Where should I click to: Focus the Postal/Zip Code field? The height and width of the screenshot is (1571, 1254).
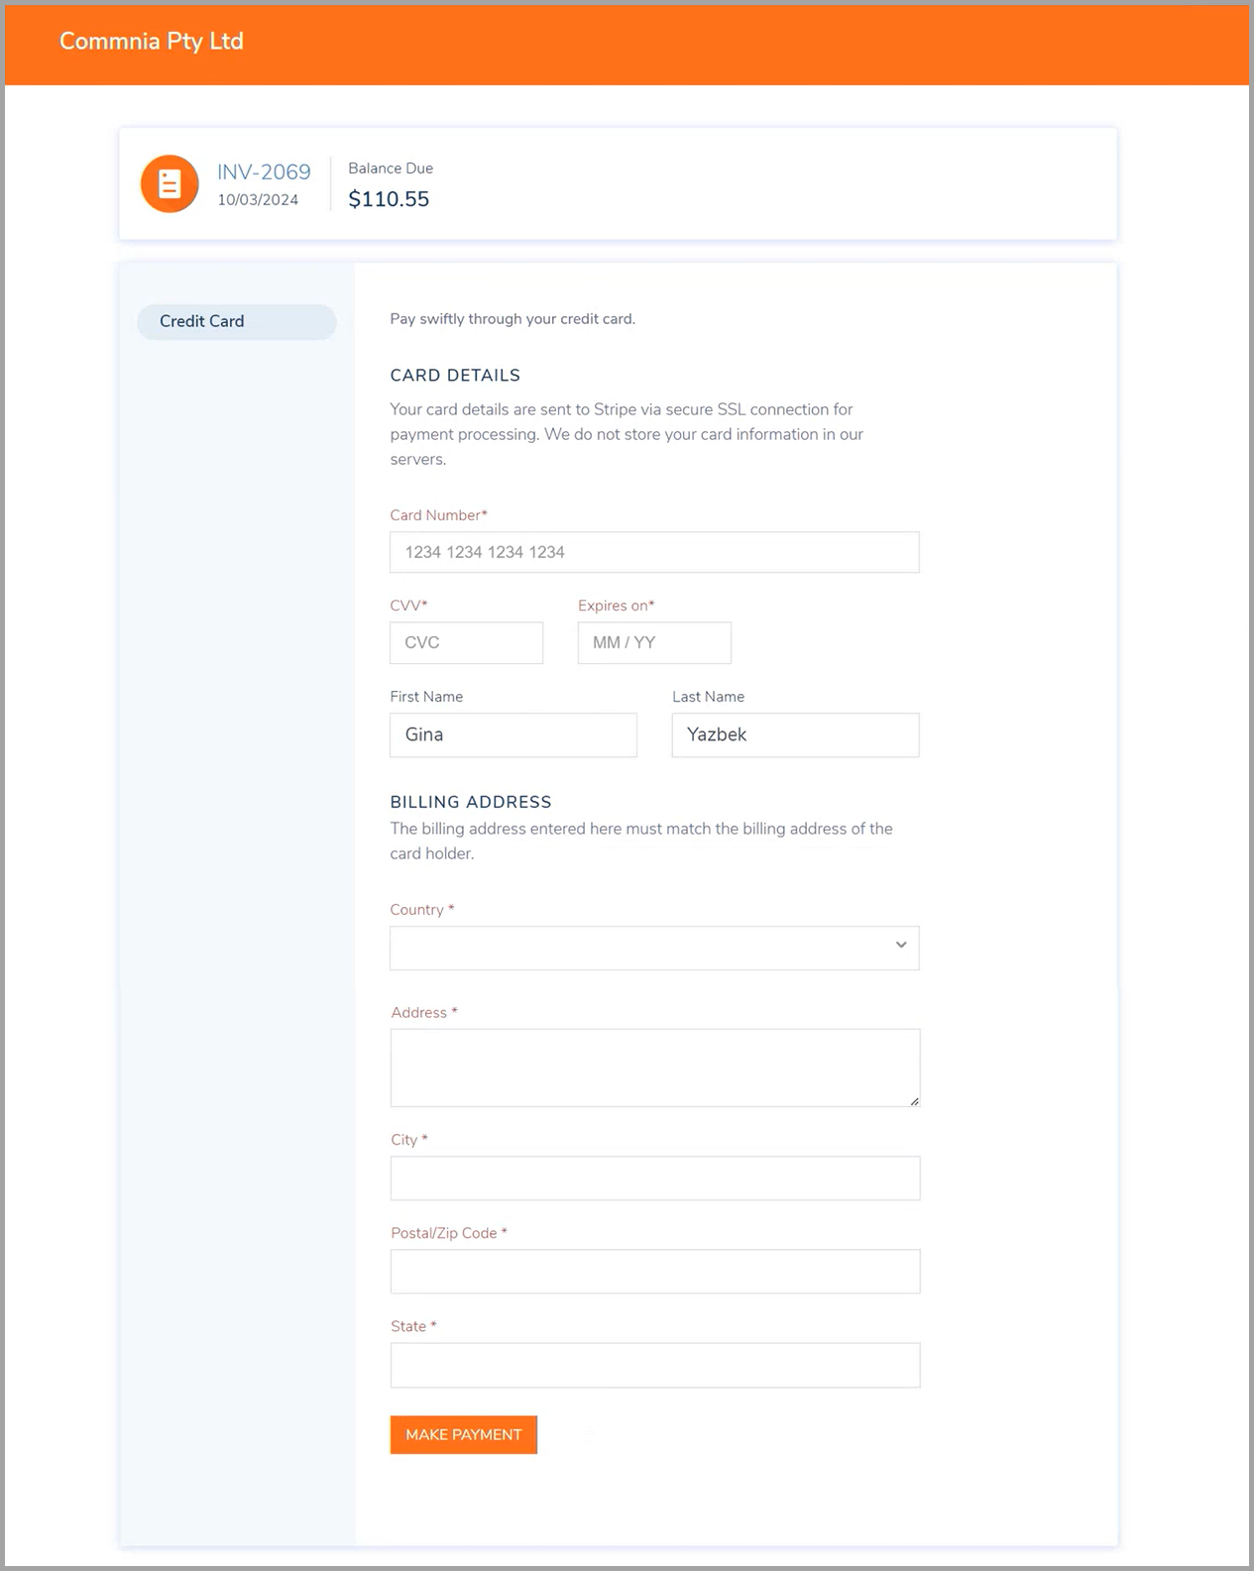(x=655, y=1271)
